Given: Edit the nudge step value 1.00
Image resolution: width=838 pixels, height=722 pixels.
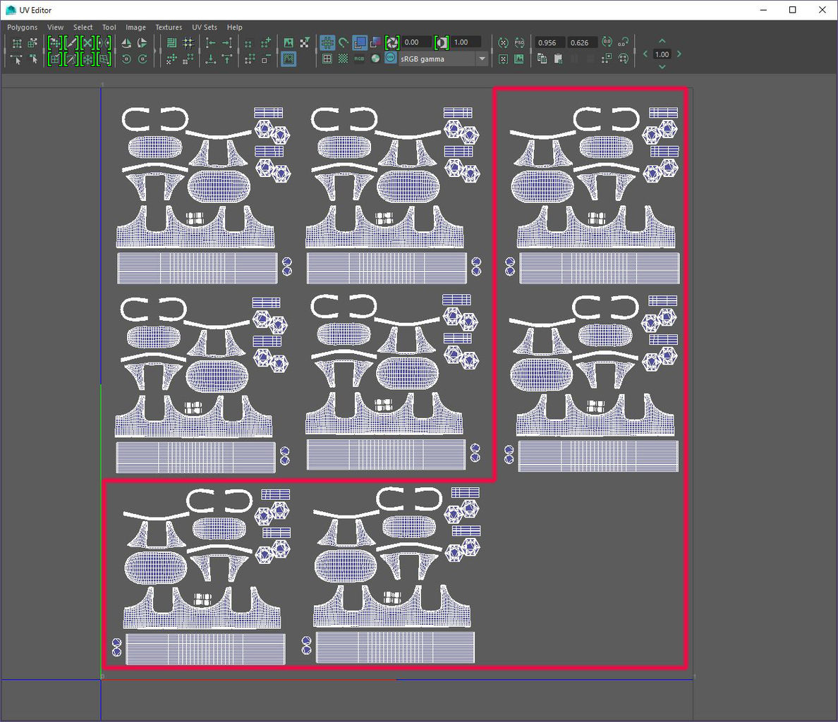Looking at the screenshot, I should coord(662,54).
